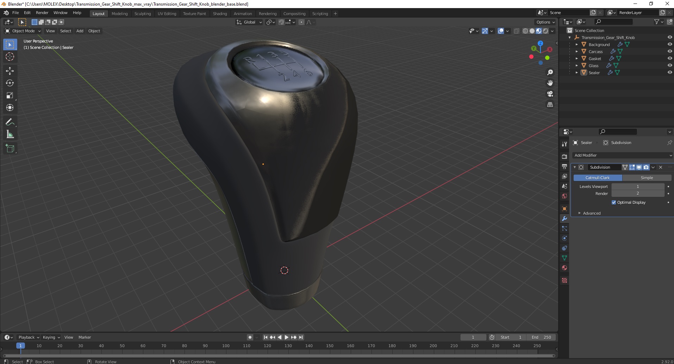Open the Add Modifier dropdown

click(622, 155)
